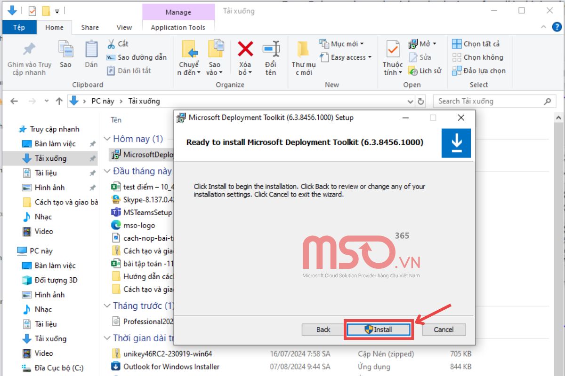This screenshot has height=376, width=565.
Task: Open the Application Tools tab
Action: pyautogui.click(x=178, y=27)
